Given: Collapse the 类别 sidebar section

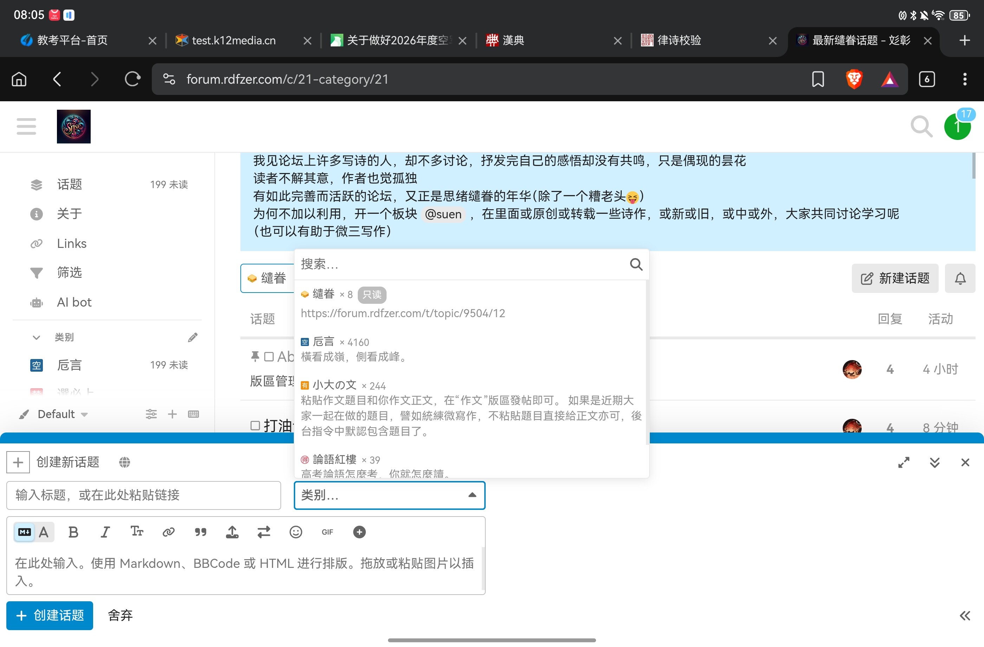Looking at the screenshot, I should tap(37, 338).
